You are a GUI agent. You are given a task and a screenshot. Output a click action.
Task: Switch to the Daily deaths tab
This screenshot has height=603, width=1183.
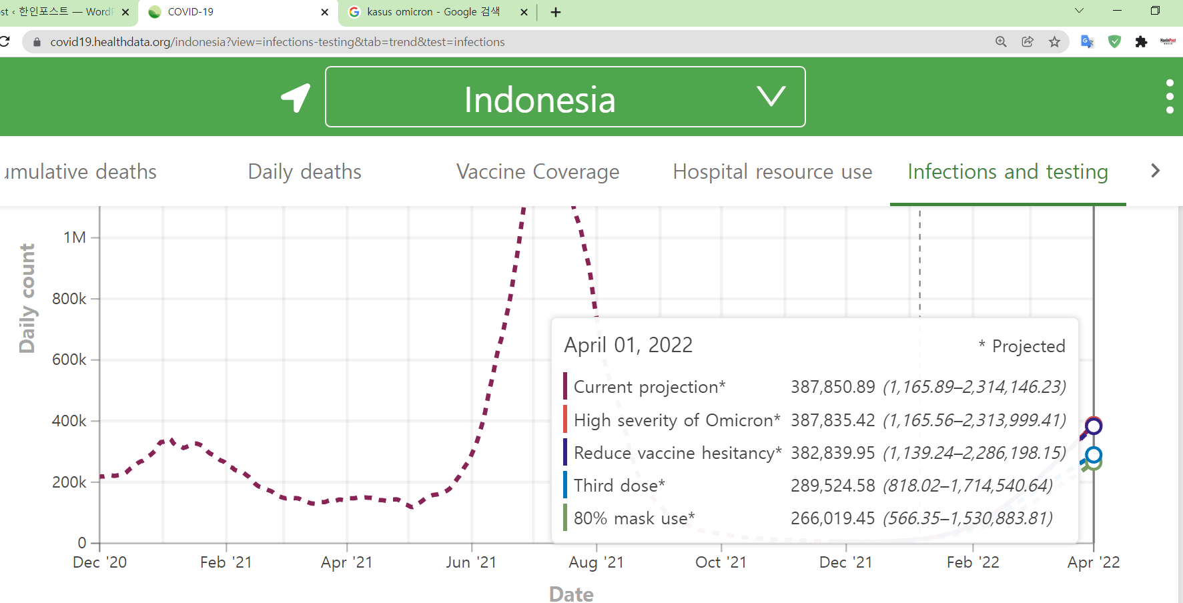click(304, 171)
